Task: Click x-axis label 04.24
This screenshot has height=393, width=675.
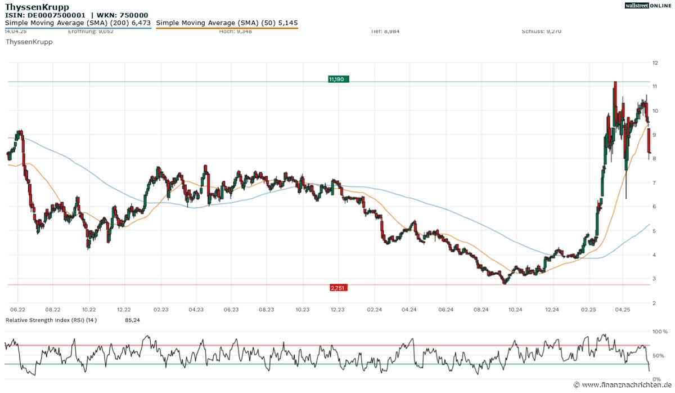Action: tap(409, 310)
